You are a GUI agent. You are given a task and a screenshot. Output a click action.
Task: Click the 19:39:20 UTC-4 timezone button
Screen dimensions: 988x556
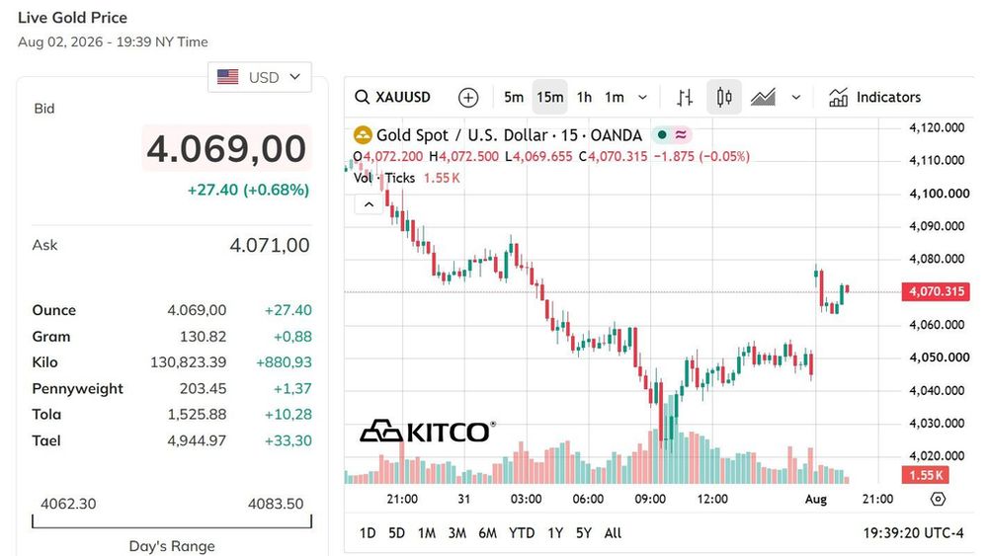coord(913,533)
